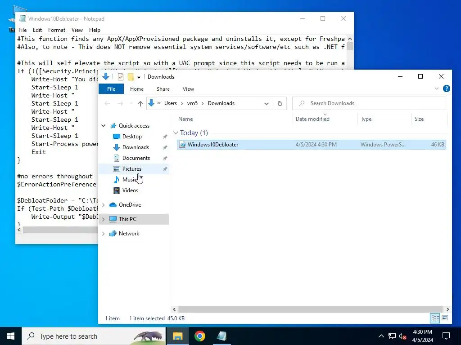Open the File tab in Explorer ribbon
This screenshot has height=345, width=461.
(x=111, y=89)
